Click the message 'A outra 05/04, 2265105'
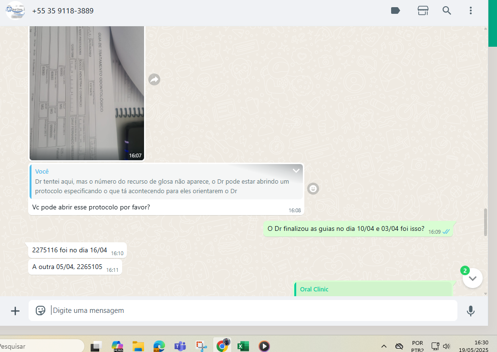This screenshot has height=352, width=497. tap(75, 267)
